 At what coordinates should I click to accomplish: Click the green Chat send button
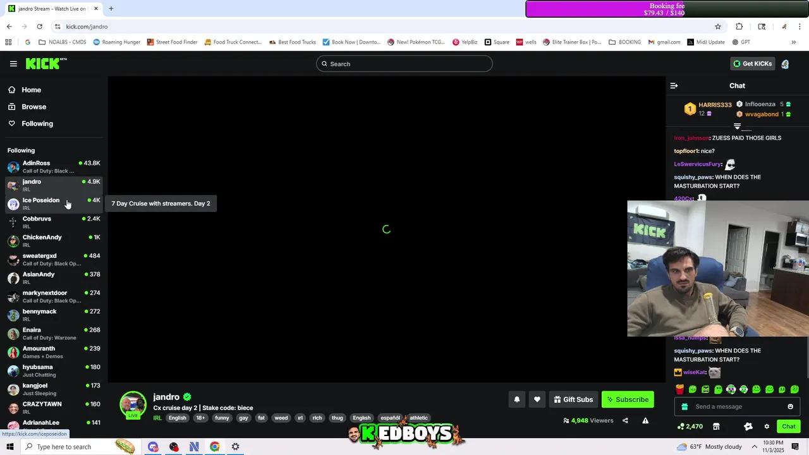click(x=788, y=427)
